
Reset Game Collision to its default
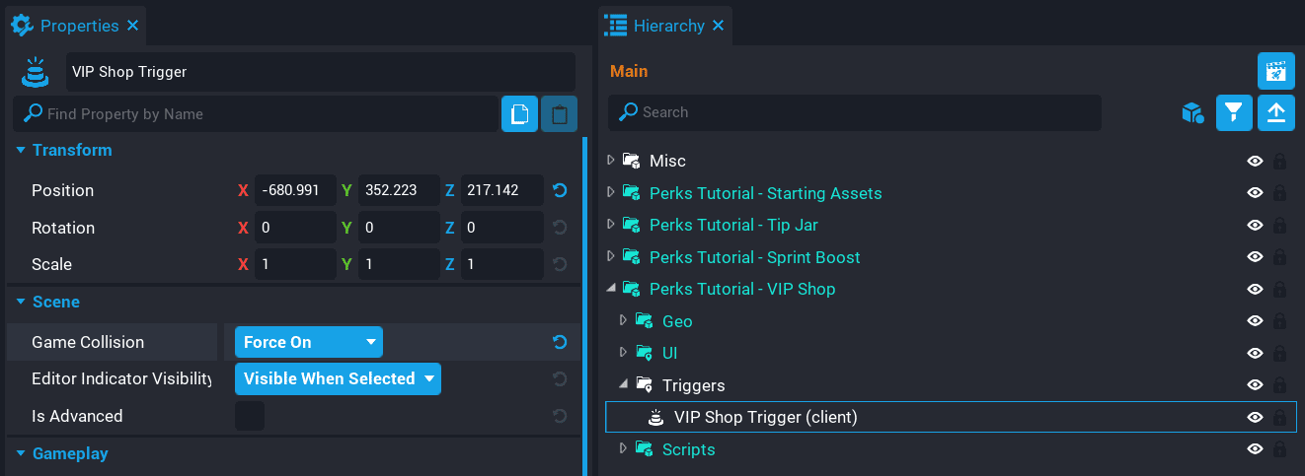coord(560,342)
